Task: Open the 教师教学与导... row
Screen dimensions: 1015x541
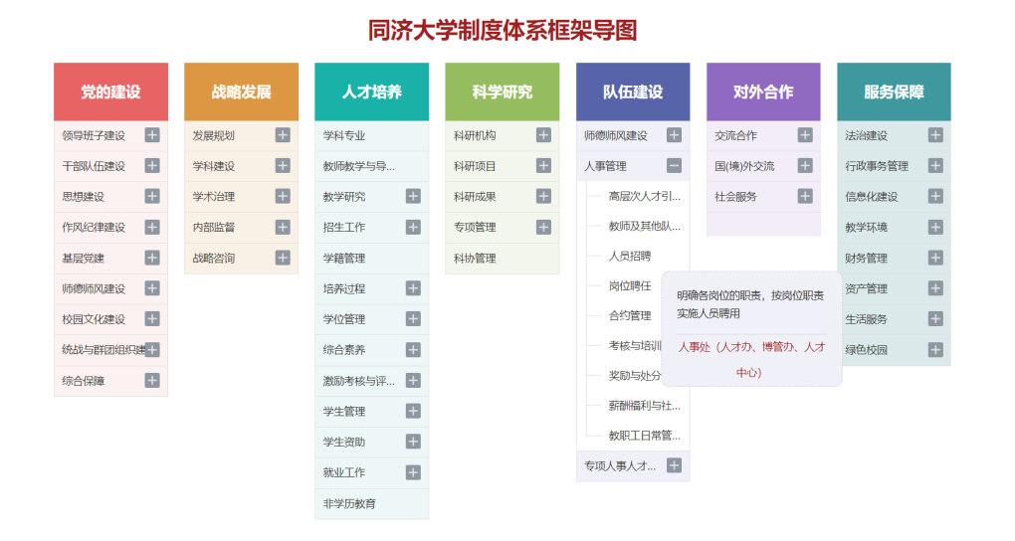Action: click(x=371, y=166)
